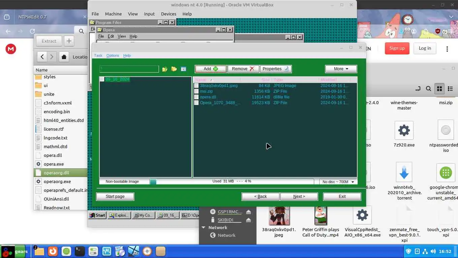Go back in the archive manager navigation

[x=42, y=57]
